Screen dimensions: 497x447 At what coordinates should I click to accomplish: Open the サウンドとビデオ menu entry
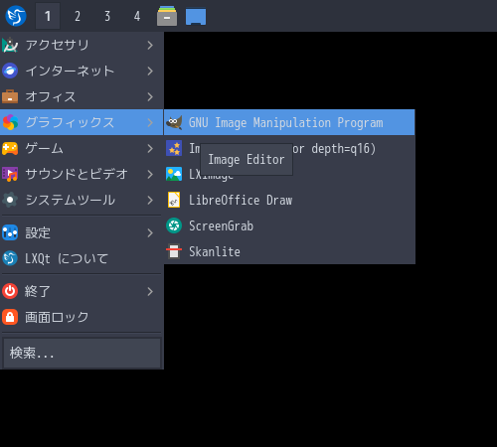click(x=82, y=174)
